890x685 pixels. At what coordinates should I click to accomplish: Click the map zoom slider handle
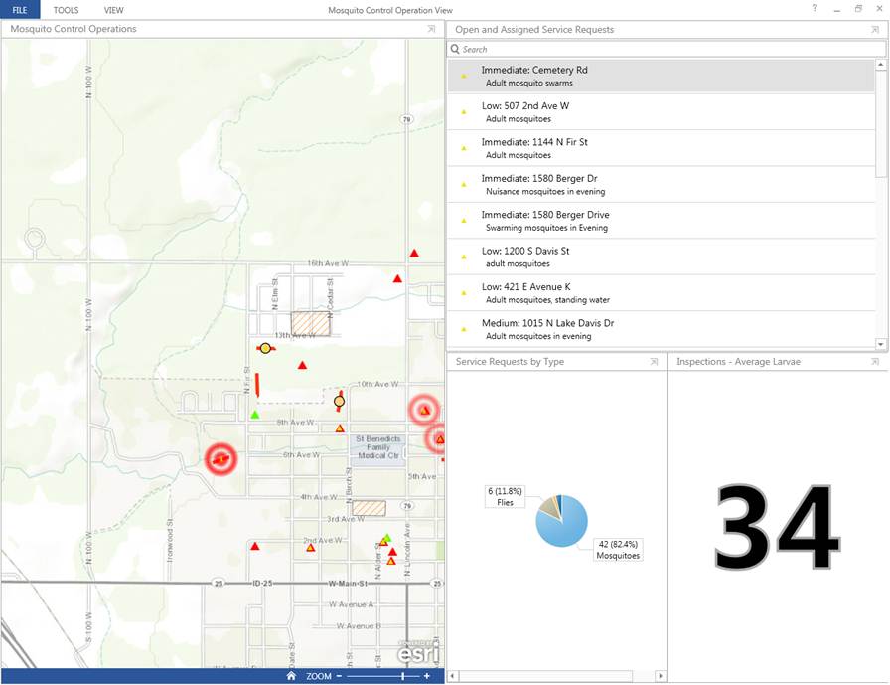pyautogui.click(x=403, y=676)
